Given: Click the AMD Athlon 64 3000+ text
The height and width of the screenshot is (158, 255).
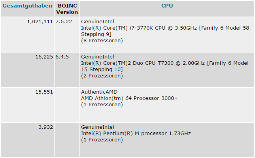Looking at the screenshot, I should (129, 98).
